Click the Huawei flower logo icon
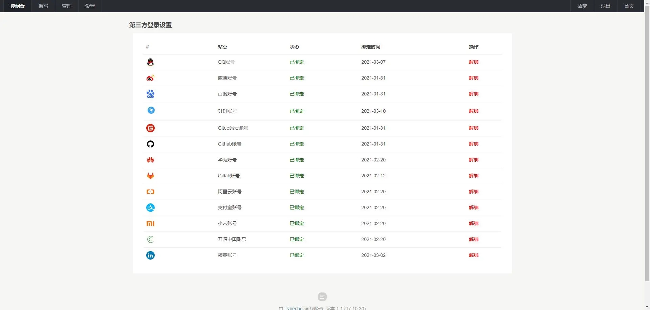The height and width of the screenshot is (310, 650). click(150, 160)
